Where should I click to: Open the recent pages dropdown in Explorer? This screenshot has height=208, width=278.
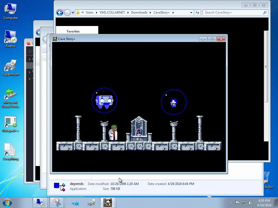point(73,12)
